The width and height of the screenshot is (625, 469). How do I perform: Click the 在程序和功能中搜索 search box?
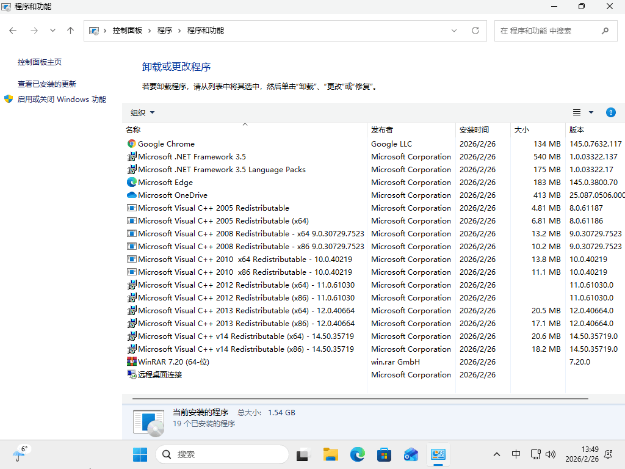tap(549, 30)
